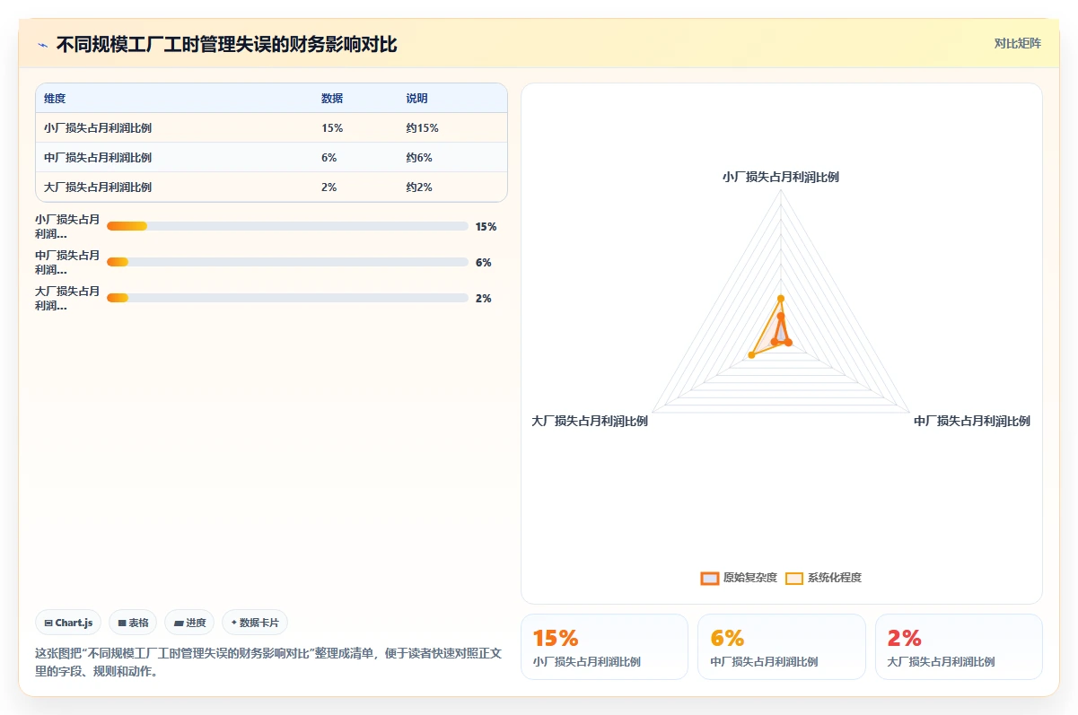This screenshot has width=1078, height=715.
Task: Select table row 中厂损失占月利润比例
Action: pyautogui.click(x=271, y=158)
